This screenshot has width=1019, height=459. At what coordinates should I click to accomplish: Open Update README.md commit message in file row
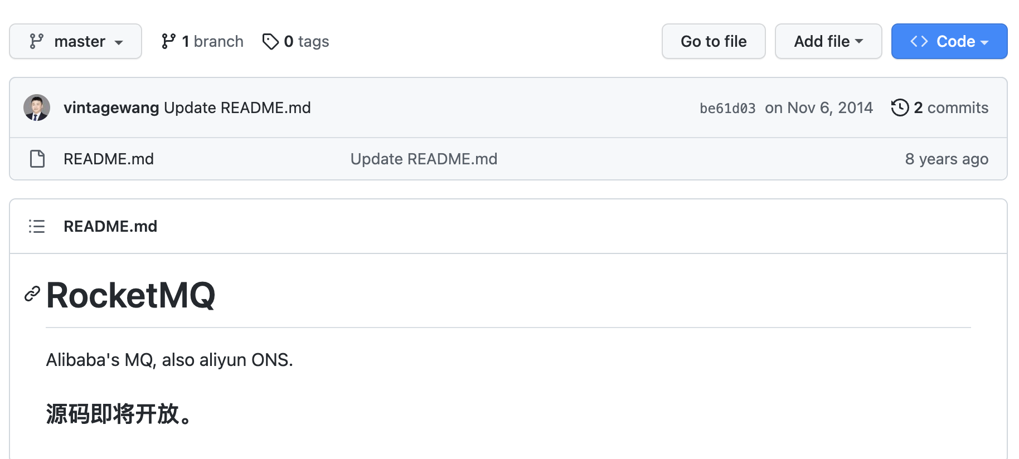(x=424, y=159)
